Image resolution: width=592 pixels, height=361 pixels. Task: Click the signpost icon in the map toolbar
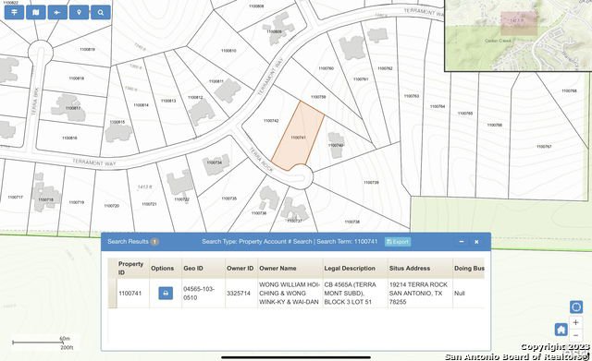[x=15, y=12]
